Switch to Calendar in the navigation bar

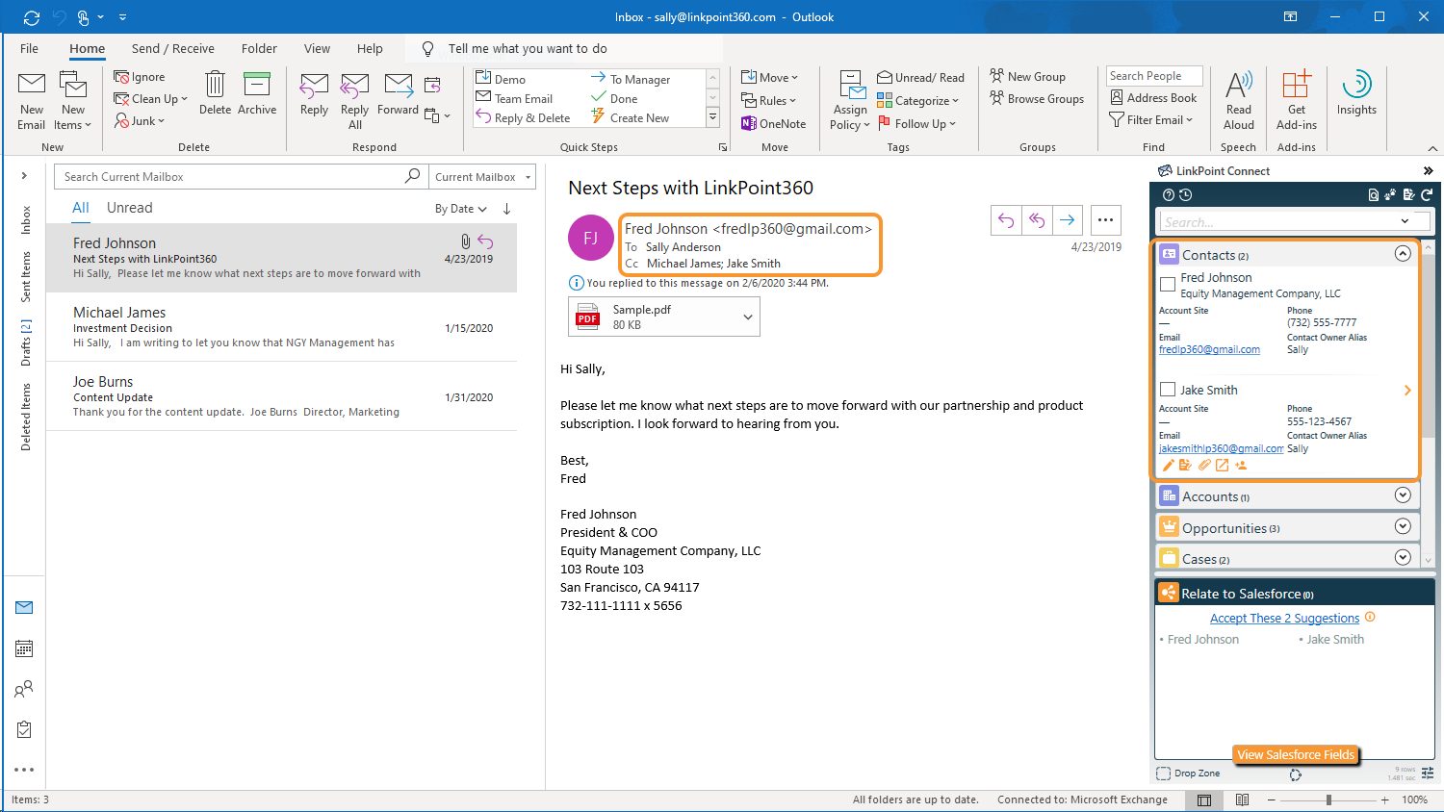point(24,648)
